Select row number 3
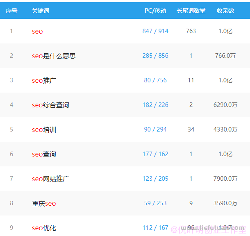This screenshot has height=236, width=250. pos(11,80)
